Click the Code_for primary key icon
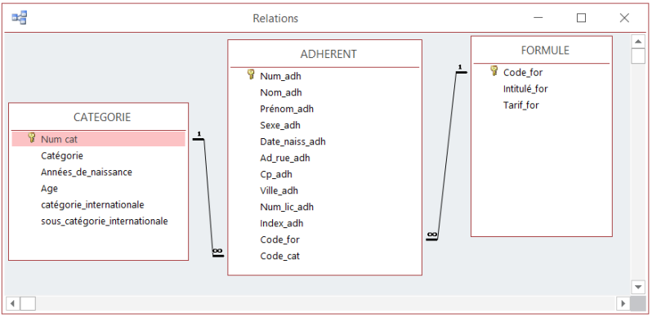Screen dimensions: 652x318 pos(494,71)
